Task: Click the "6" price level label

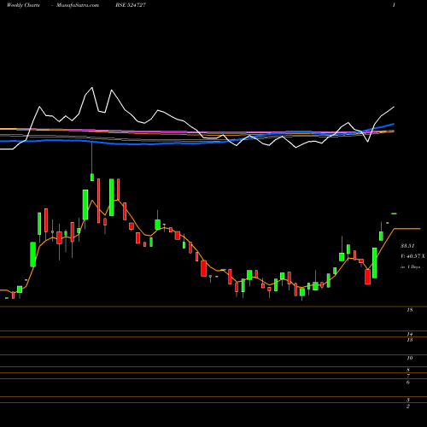Action: tap(408, 382)
